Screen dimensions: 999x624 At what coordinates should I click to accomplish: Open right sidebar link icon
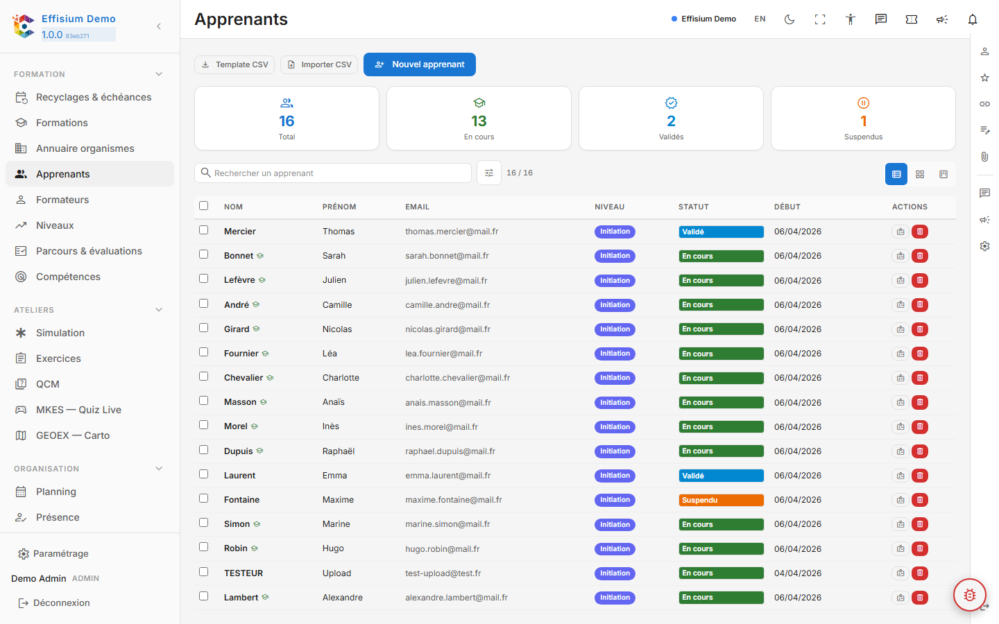[x=984, y=104]
